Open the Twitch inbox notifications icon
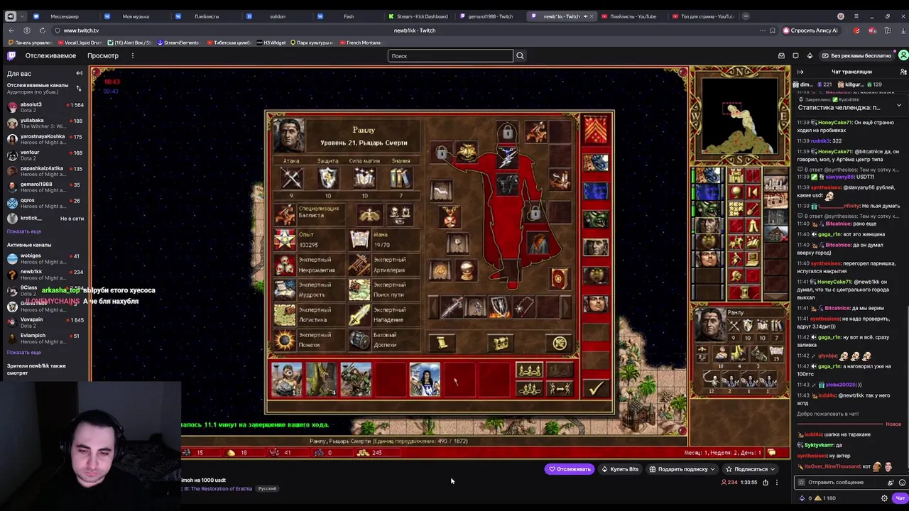909x511 pixels. (781, 55)
